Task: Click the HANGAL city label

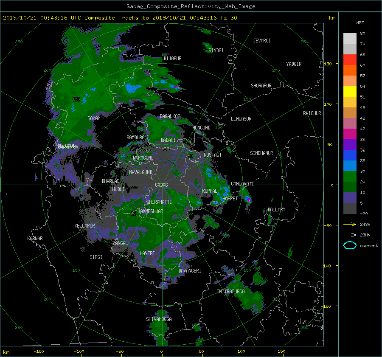Action: [x=120, y=243]
